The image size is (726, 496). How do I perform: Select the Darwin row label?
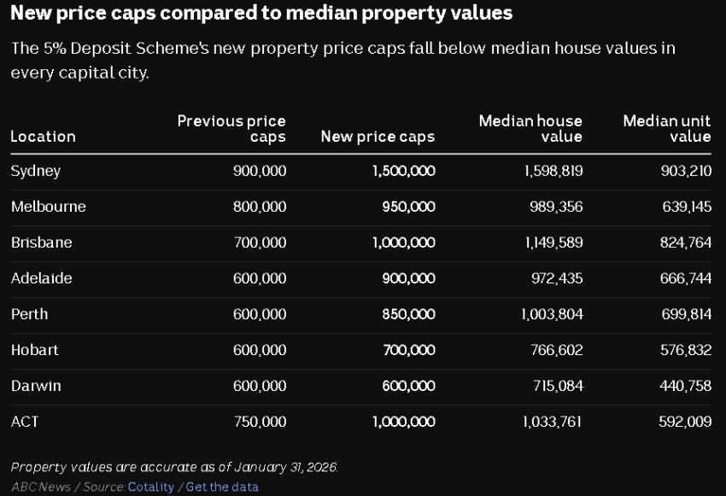click(36, 386)
